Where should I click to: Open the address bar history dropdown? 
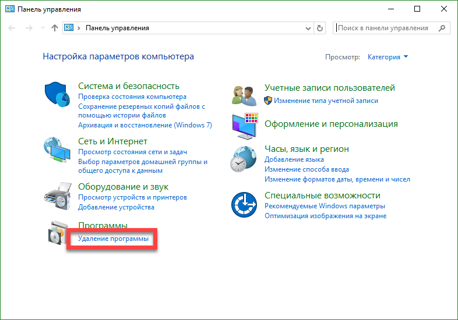pyautogui.click(x=309, y=28)
